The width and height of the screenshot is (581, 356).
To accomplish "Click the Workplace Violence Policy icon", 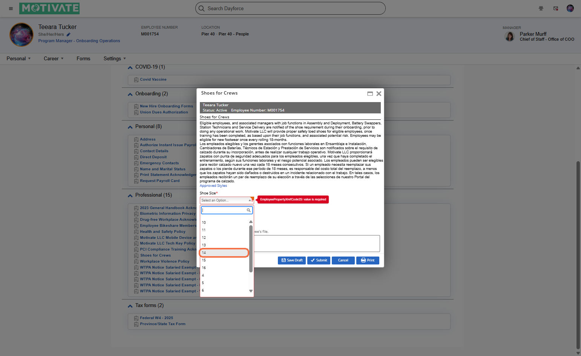I will (x=136, y=261).
